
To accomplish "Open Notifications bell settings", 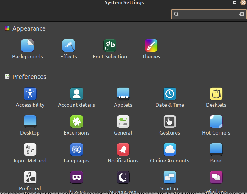I will click(123, 150).
